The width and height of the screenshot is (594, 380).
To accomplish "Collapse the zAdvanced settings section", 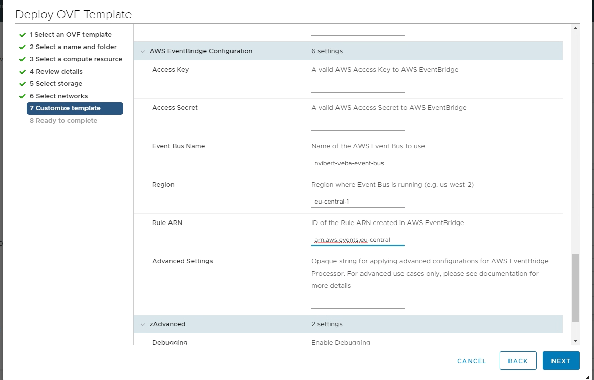I will tap(143, 324).
